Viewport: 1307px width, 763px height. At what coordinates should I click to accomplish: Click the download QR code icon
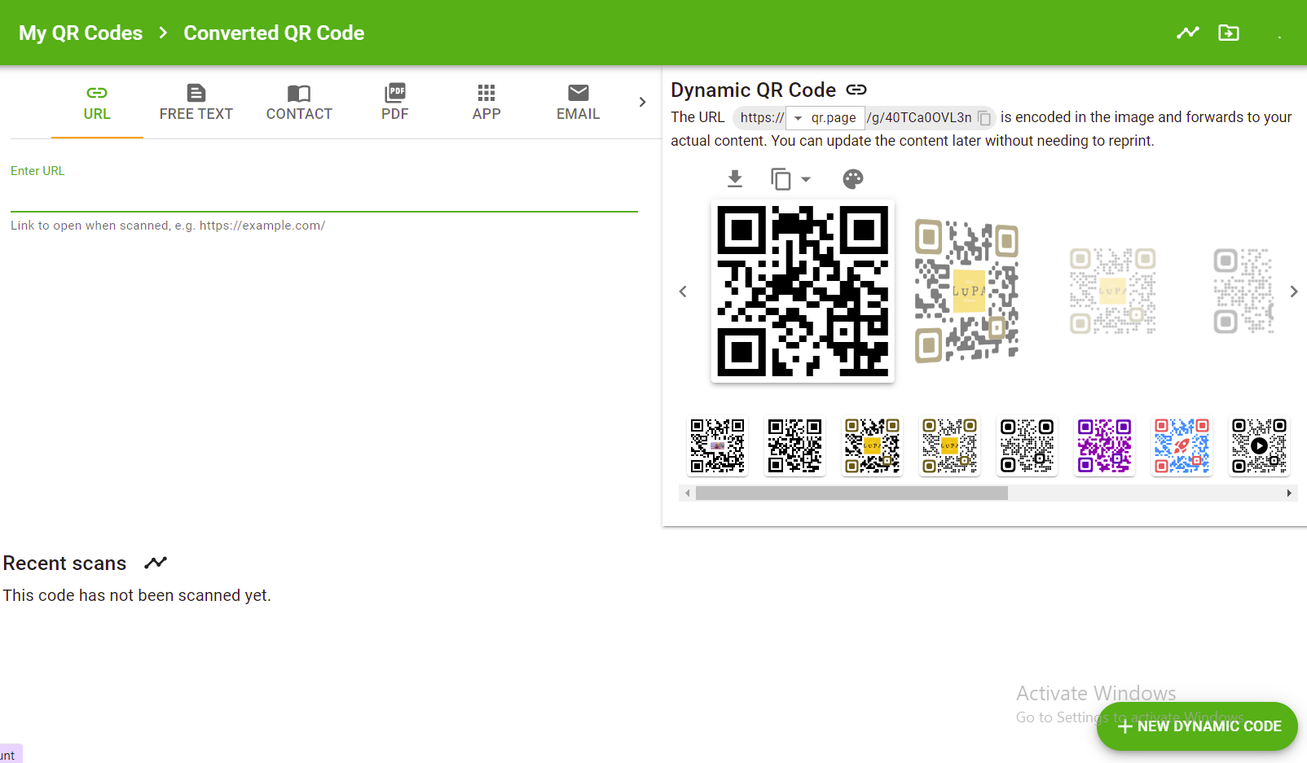pos(734,179)
